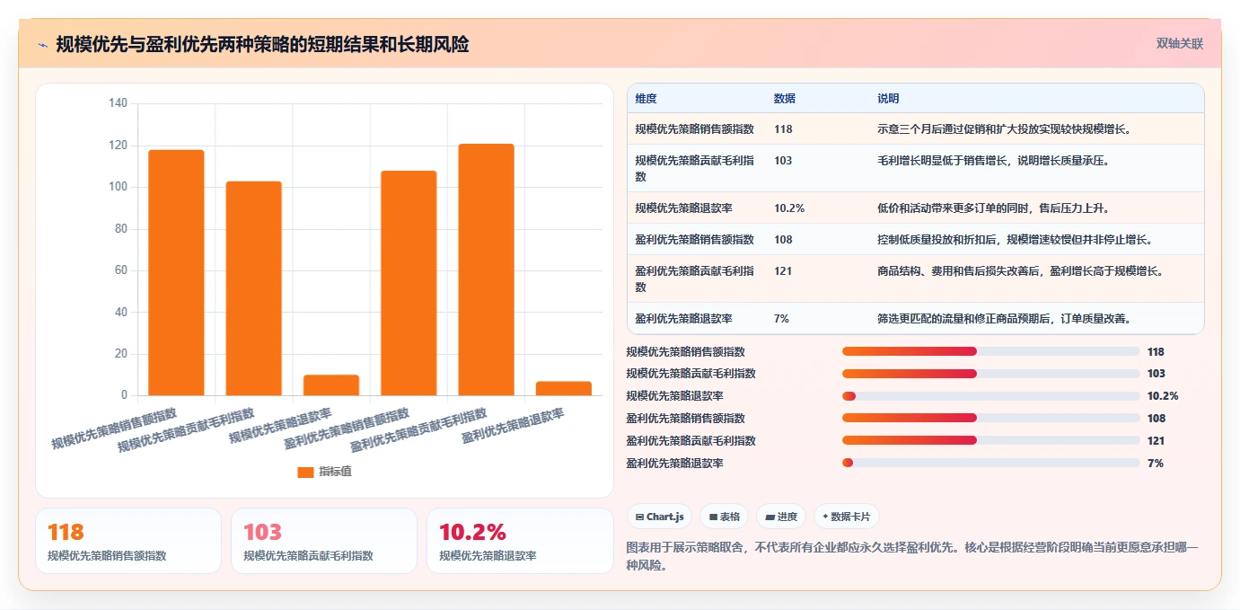The height and width of the screenshot is (610, 1240).
Task: Click the 10.2% progress bar for 规模优先策略退款率
Action: 991,396
